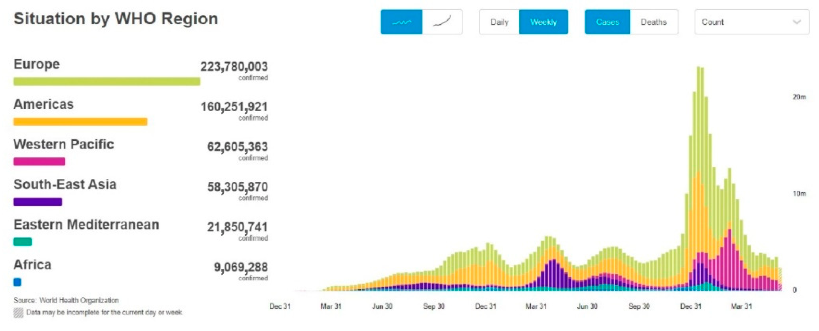The height and width of the screenshot is (331, 819).
Task: Select the Europe region label
Action: click(37, 64)
